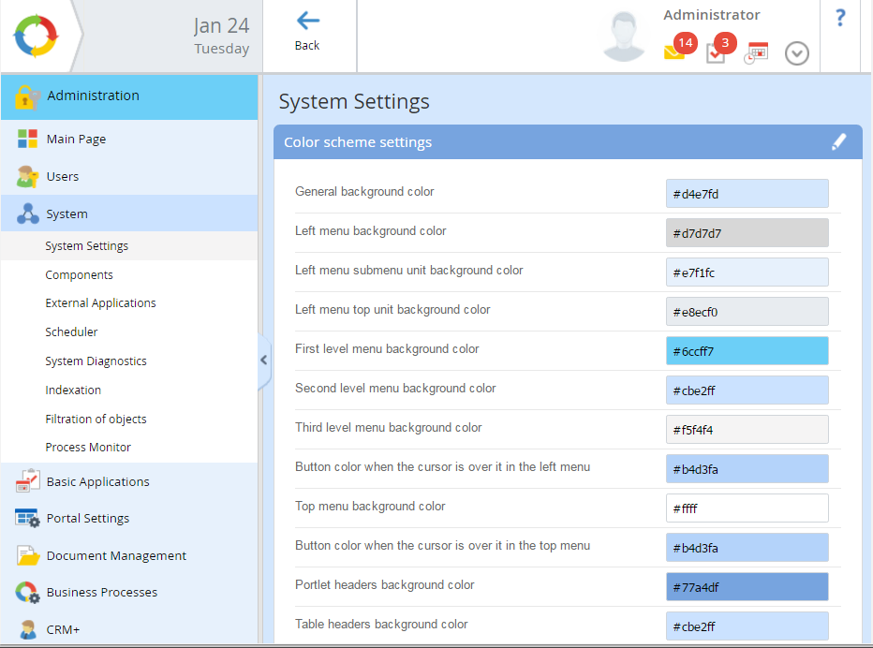Click the System nodes icon
Screen dimensions: 873x648
tap(28, 214)
